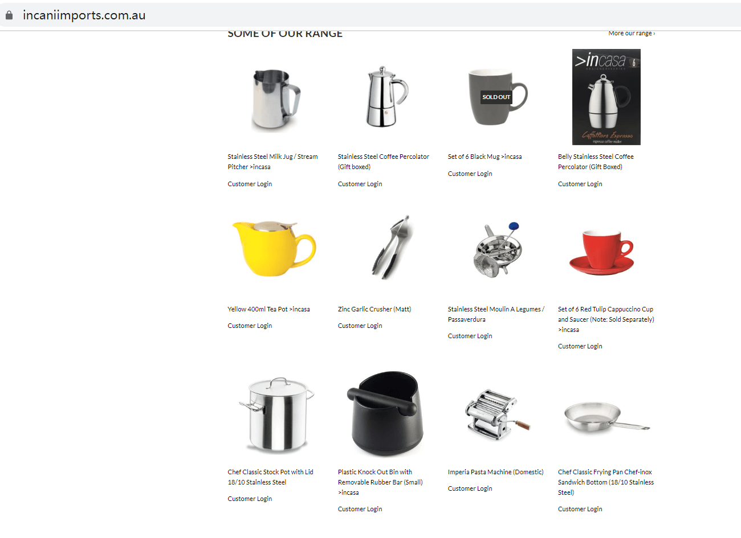Image resolution: width=741 pixels, height=538 pixels.
Task: Click the SOLD OUT badge on black mug
Action: pos(496,97)
